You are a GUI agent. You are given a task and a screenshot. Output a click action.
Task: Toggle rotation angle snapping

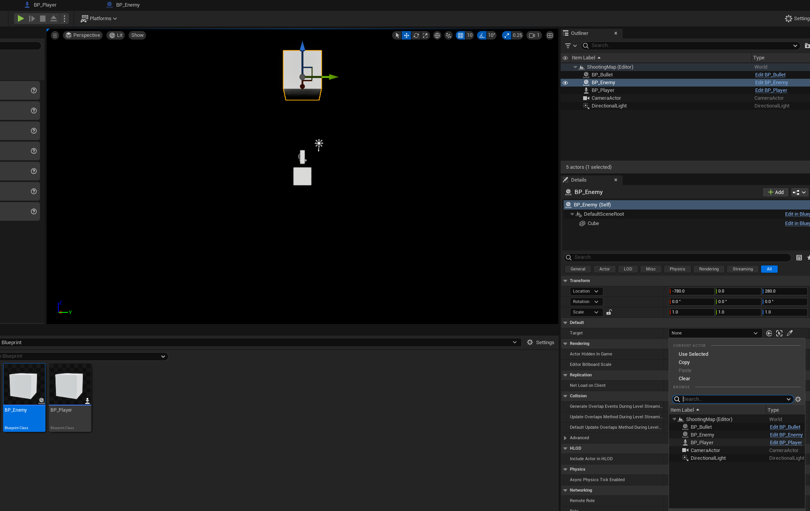click(482, 35)
